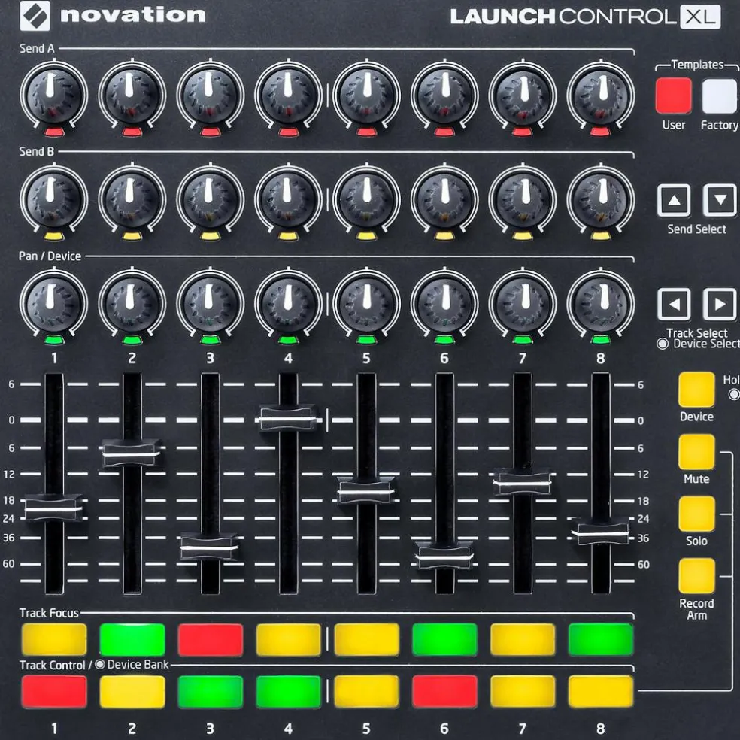Click the Novation logo icon
This screenshot has height=740, width=740.
click(35, 16)
